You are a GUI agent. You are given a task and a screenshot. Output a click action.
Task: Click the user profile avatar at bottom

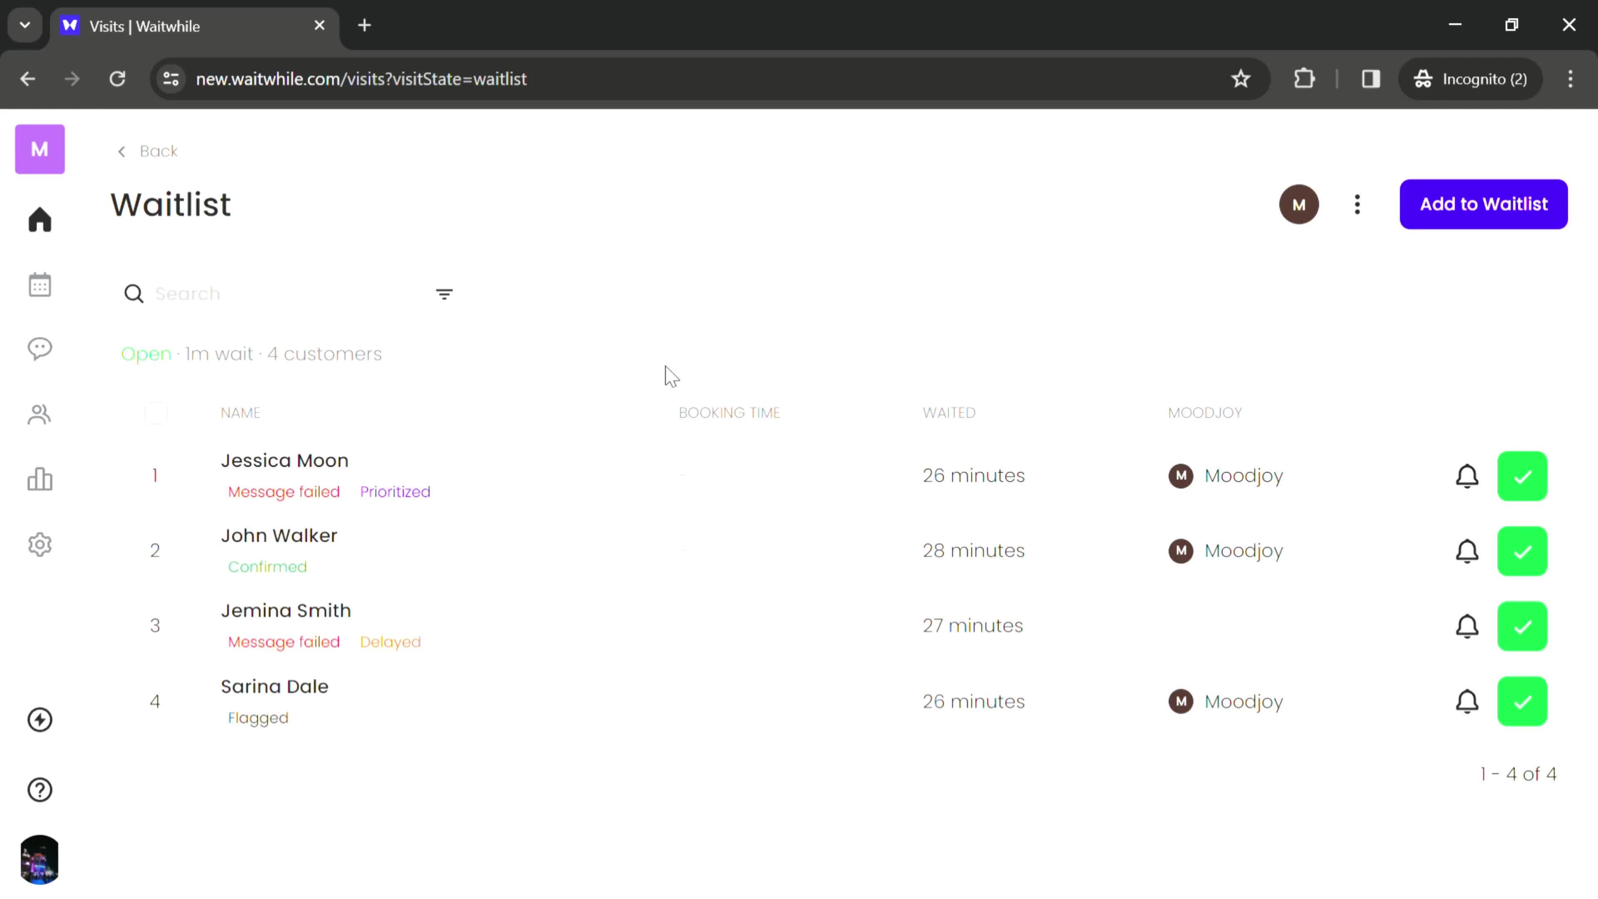tap(40, 859)
